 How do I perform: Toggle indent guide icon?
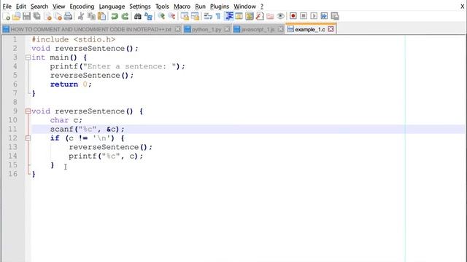pyautogui.click(x=228, y=16)
